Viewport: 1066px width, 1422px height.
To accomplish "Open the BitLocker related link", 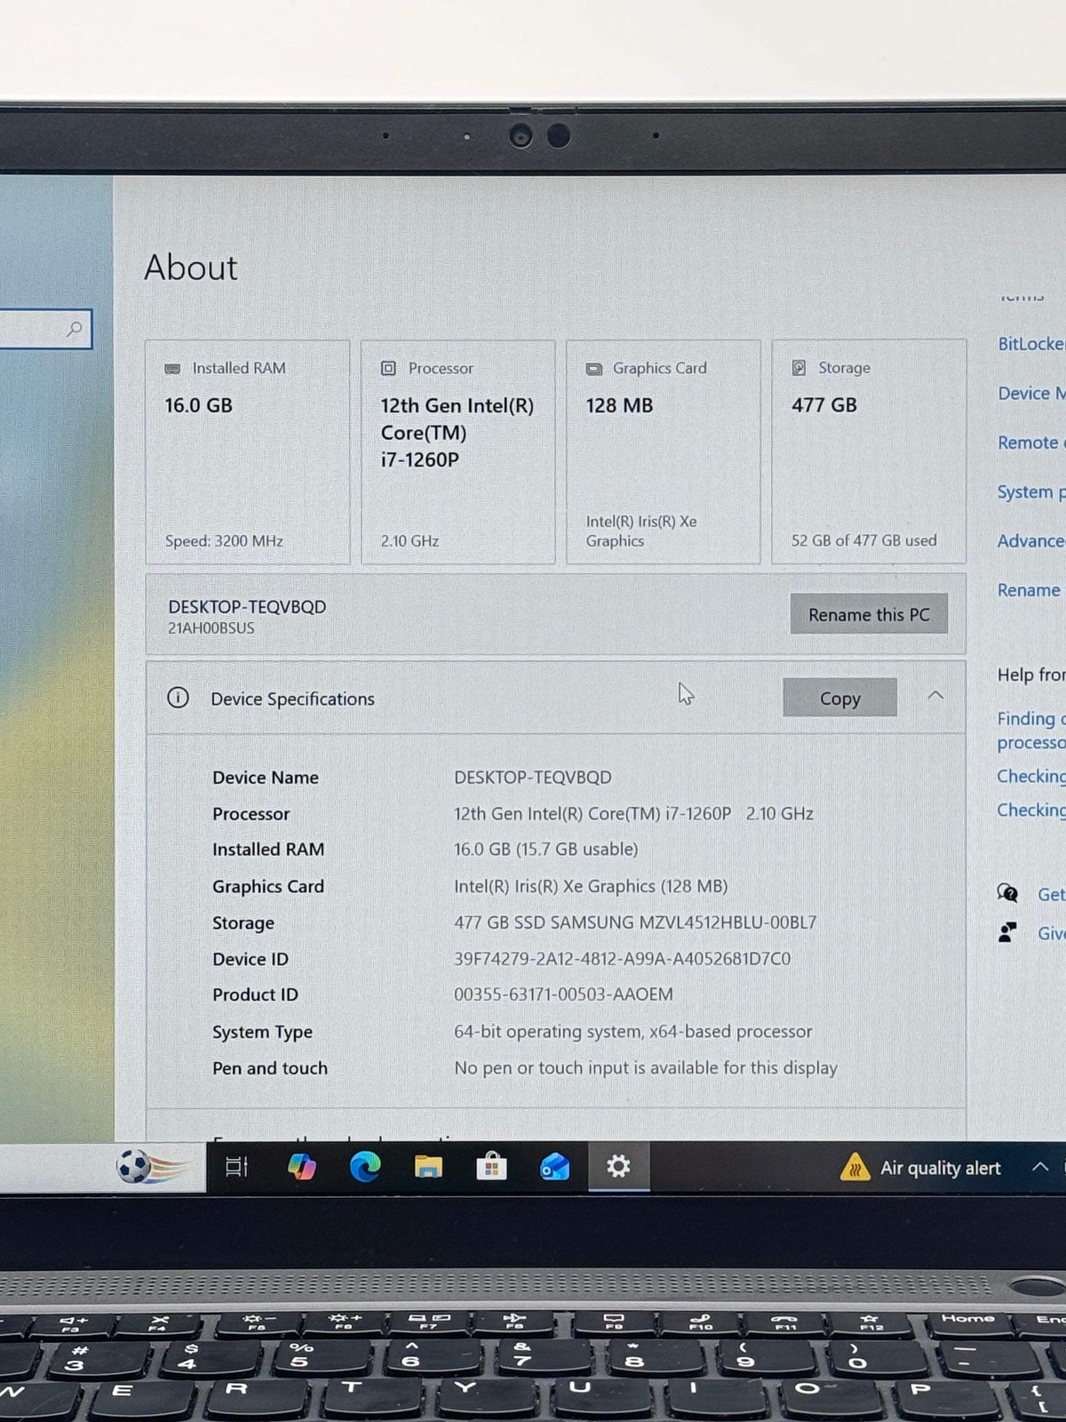I will click(x=1031, y=344).
